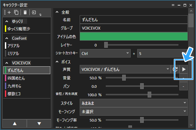Click the グループ input field
This screenshot has width=196, height=130.
pyautogui.click(x=134, y=28)
